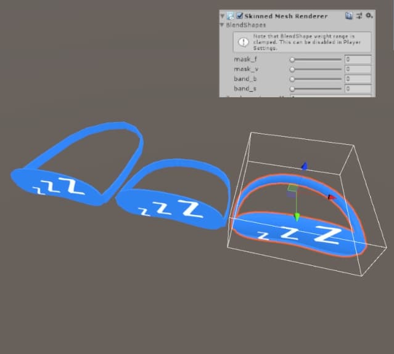Click the Skinned Mesh Renderer component icon
Screen dimensions: 394x354
click(x=231, y=15)
